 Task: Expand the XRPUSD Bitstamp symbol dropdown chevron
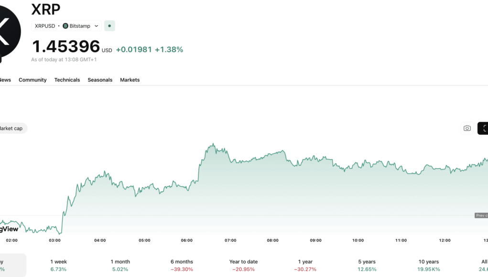click(x=96, y=26)
